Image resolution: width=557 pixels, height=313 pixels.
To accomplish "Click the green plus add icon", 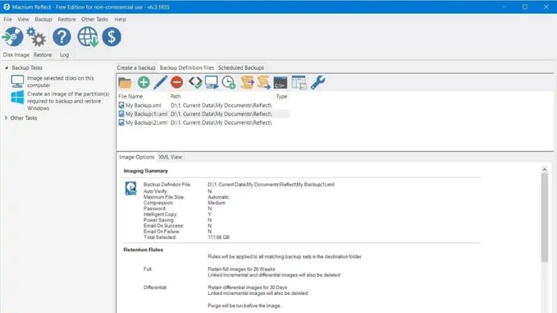I will pyautogui.click(x=143, y=82).
